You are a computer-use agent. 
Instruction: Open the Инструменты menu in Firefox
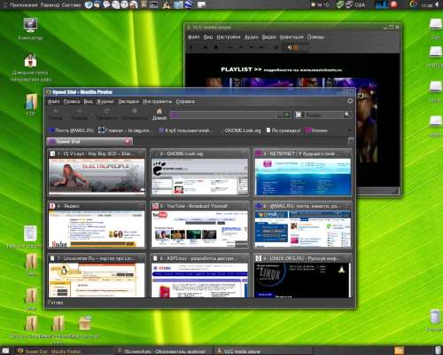tap(157, 101)
